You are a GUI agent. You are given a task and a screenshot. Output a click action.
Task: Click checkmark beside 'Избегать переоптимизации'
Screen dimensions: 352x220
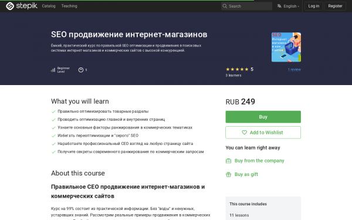(53, 136)
